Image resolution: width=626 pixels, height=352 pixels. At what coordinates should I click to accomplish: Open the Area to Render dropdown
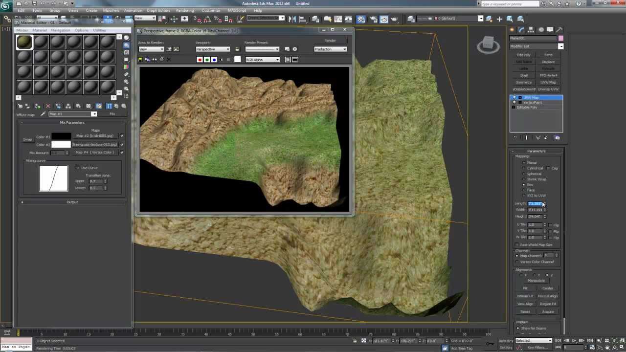coord(151,49)
